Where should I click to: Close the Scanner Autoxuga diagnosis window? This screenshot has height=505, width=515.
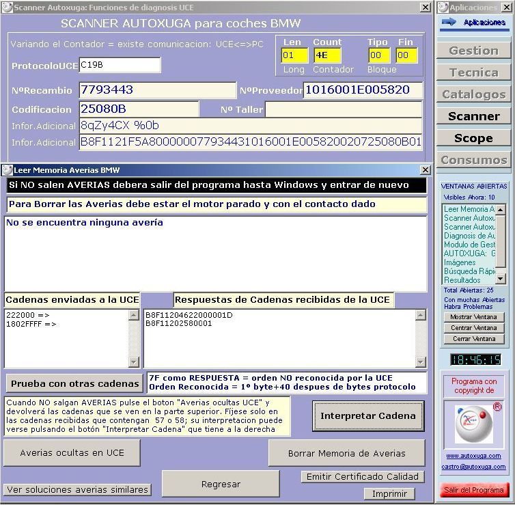pyautogui.click(x=426, y=8)
